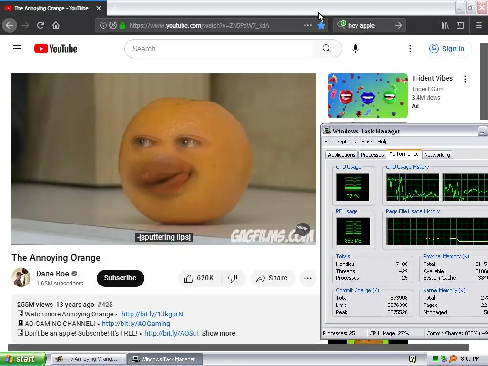Screen dimensions: 488x366
Task: Open the browser home page icon
Action: [x=56, y=25]
